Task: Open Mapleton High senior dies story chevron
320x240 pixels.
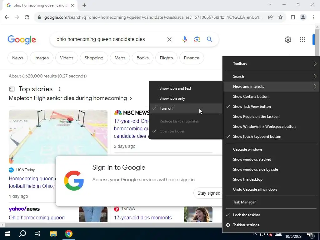Action: pos(131,98)
